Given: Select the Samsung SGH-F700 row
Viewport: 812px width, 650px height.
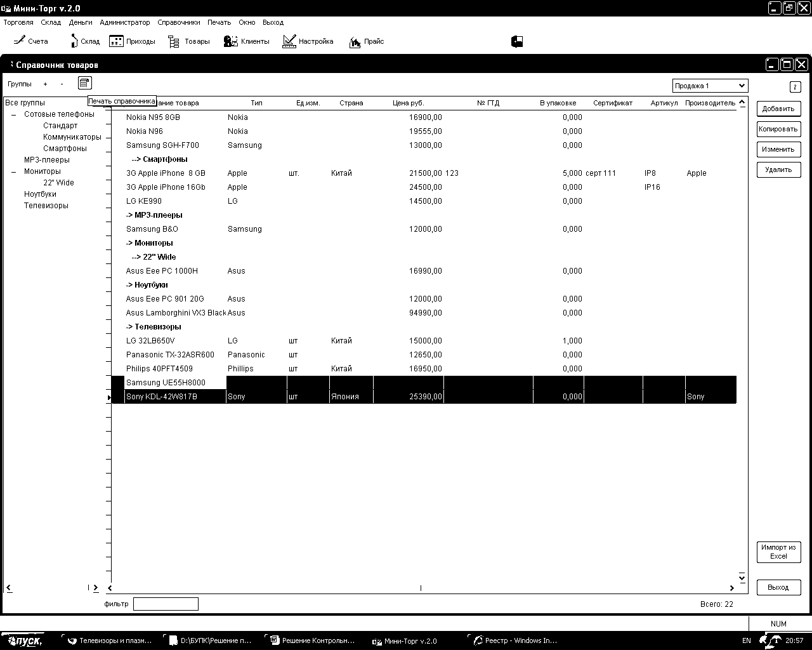Looking at the screenshot, I should [424, 145].
